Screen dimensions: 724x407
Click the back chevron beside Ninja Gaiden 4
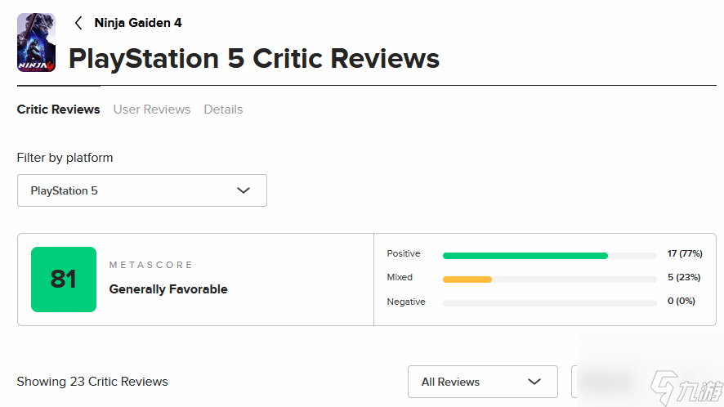pyautogui.click(x=78, y=23)
